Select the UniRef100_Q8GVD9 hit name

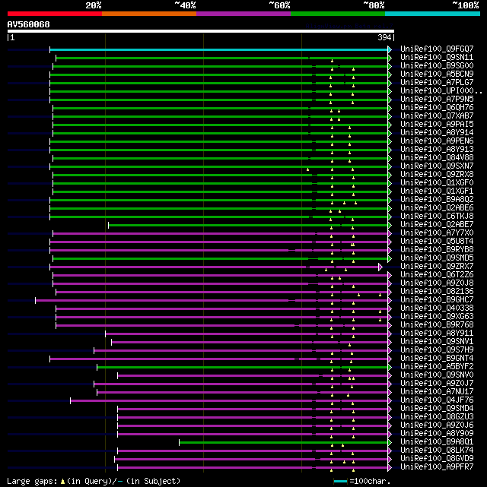[x=437, y=458]
